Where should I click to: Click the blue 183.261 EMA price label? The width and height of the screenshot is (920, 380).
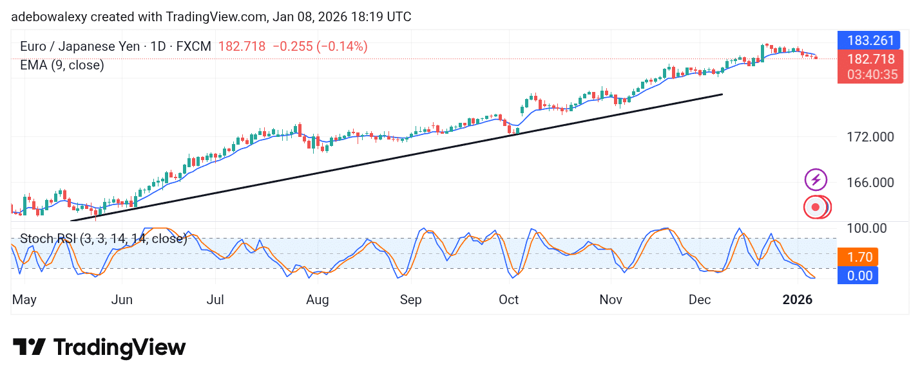pyautogui.click(x=869, y=41)
